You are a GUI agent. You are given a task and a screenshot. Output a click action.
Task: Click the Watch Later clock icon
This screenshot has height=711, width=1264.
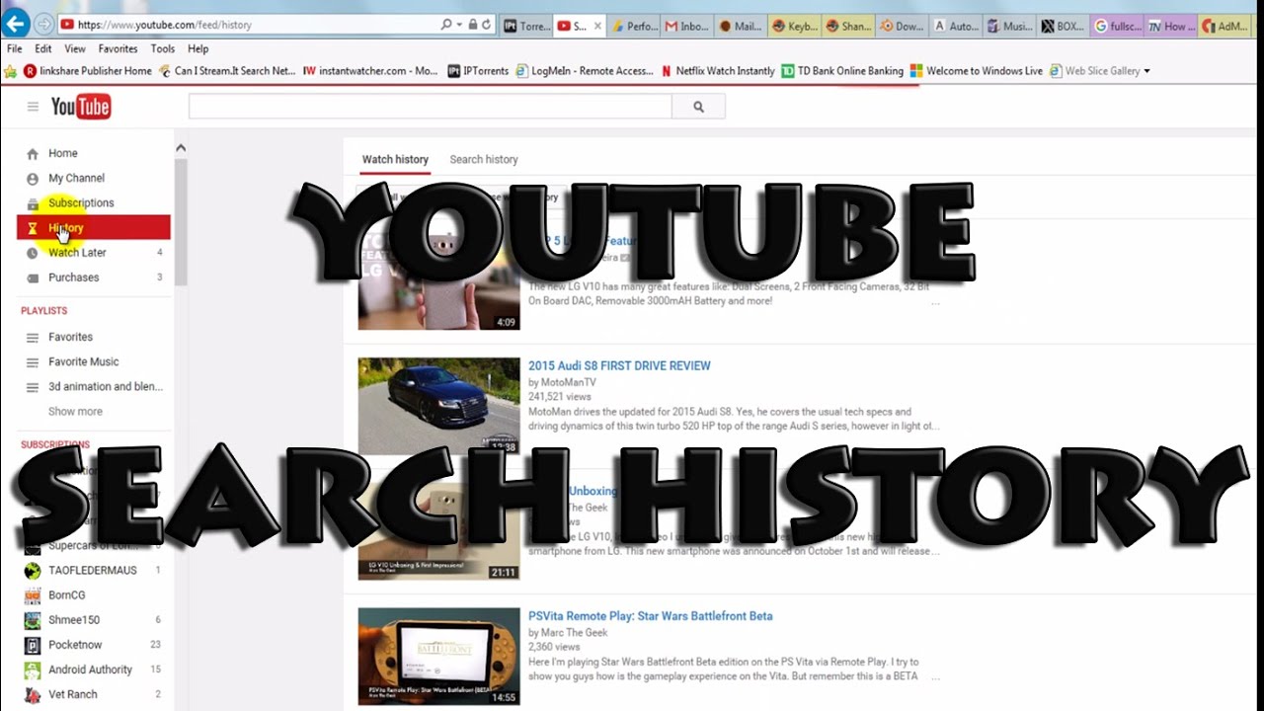point(33,253)
